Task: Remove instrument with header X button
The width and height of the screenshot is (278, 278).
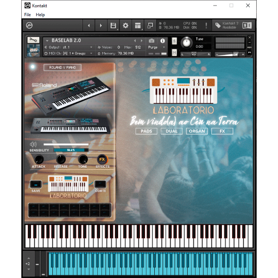Action: point(249,38)
